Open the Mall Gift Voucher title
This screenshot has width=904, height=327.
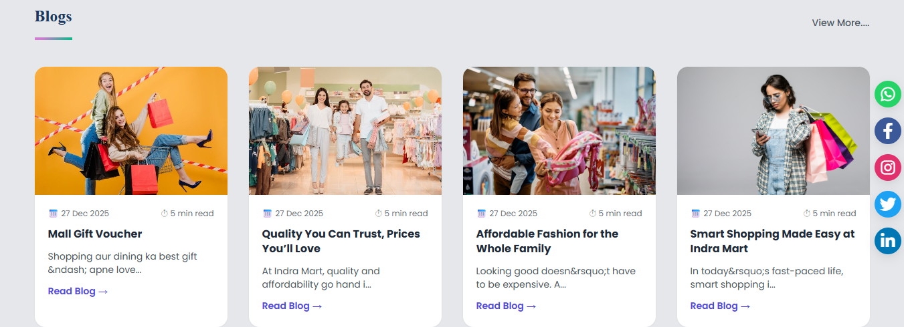[x=95, y=234]
